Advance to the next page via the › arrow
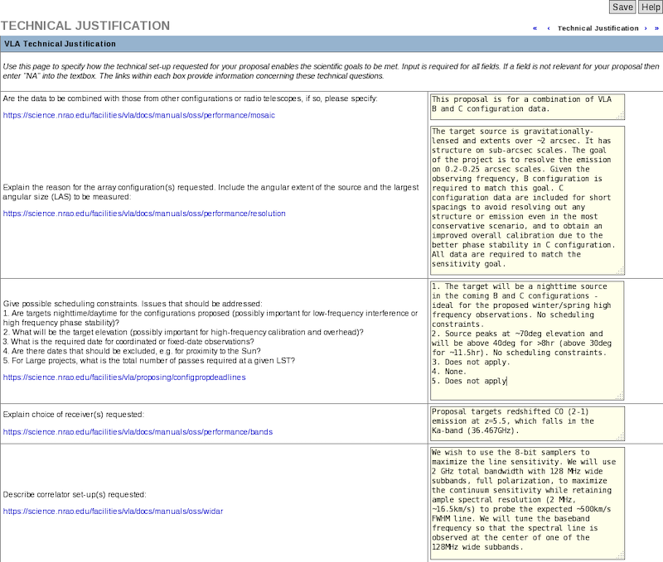 (x=646, y=27)
